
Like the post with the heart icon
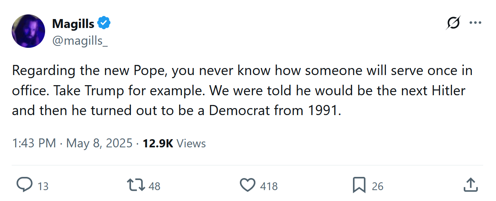tap(247, 185)
